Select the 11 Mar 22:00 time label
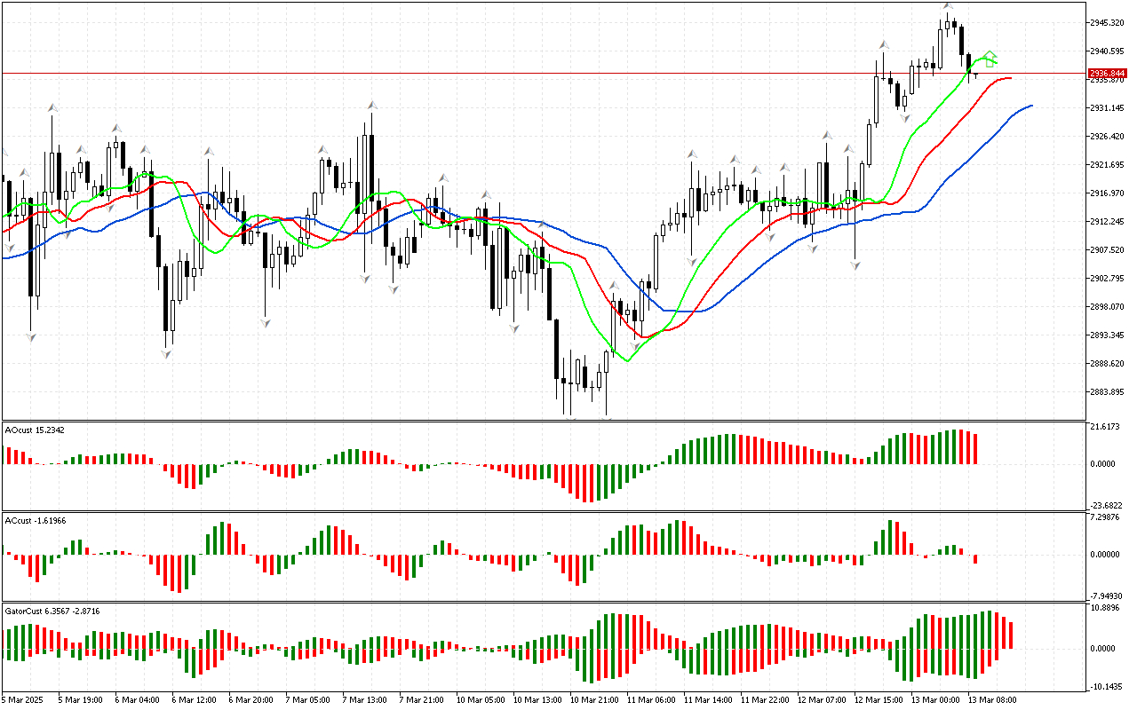Screen dimensions: 1137x710 pos(765,700)
